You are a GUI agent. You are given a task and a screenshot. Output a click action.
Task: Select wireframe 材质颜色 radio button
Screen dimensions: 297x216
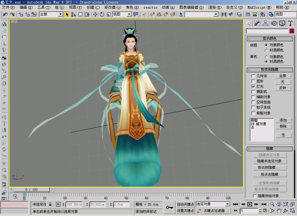266,50
